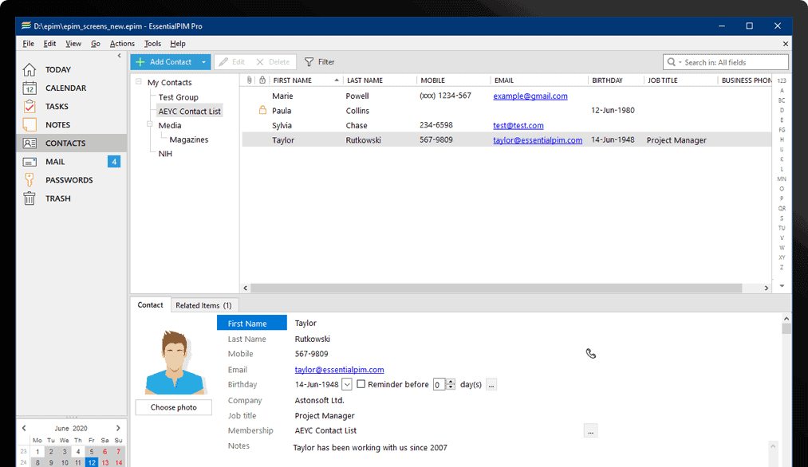Click inside the Search in All fields box
The image size is (808, 467).
(x=726, y=61)
